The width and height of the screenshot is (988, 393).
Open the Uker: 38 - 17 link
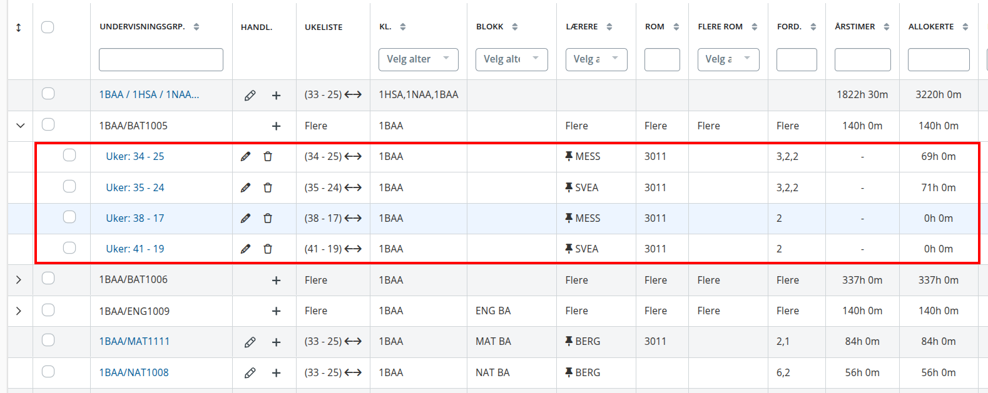tap(135, 218)
